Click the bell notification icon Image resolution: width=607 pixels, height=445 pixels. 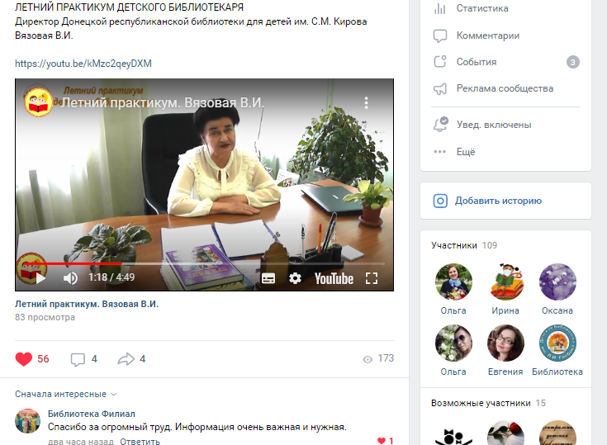click(440, 125)
